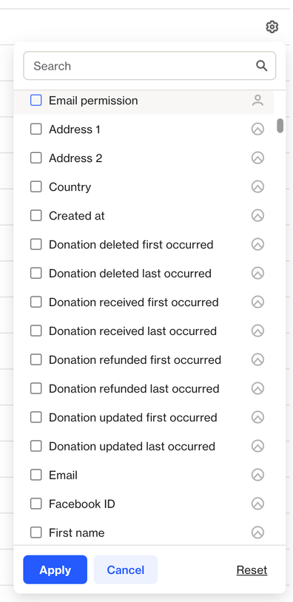This screenshot has width=293, height=602.
Task: Click the Apply button
Action: pyautogui.click(x=55, y=569)
